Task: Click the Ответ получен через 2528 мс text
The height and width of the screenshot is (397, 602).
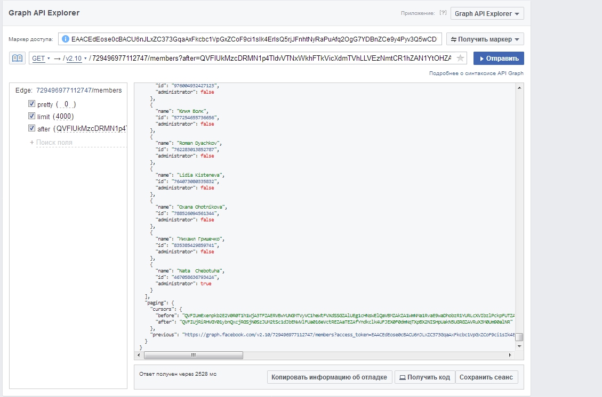Action: click(x=178, y=374)
